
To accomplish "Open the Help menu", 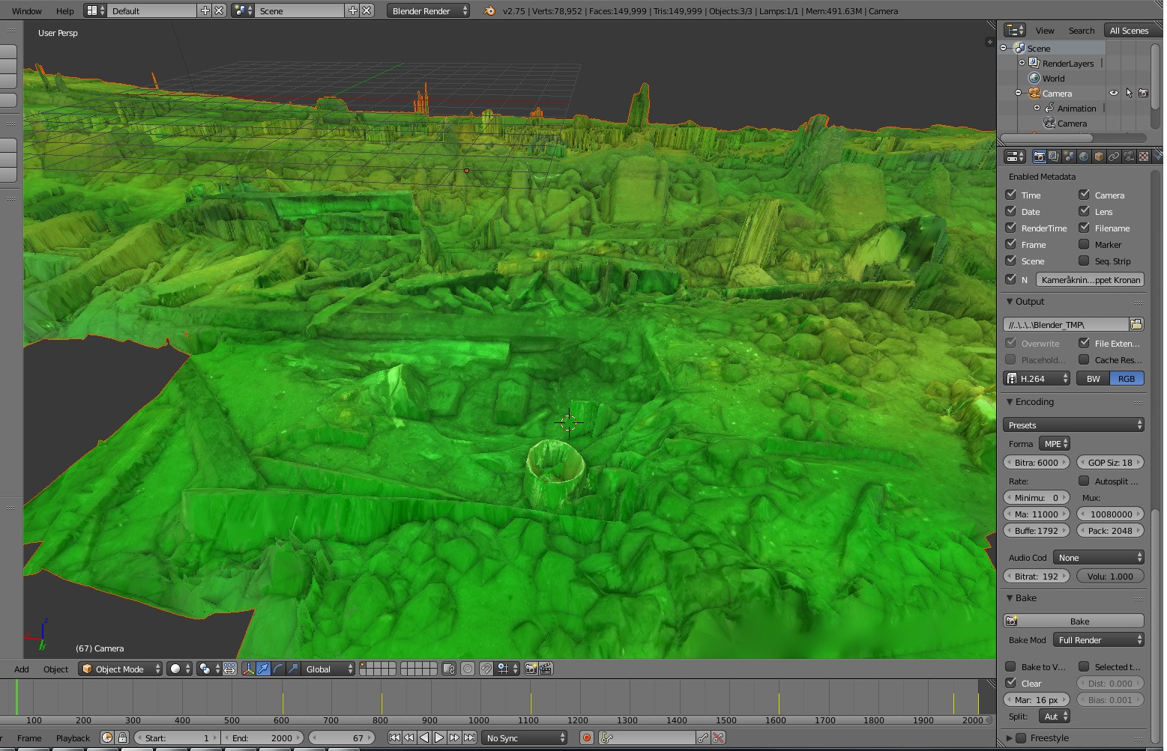I will (x=65, y=10).
